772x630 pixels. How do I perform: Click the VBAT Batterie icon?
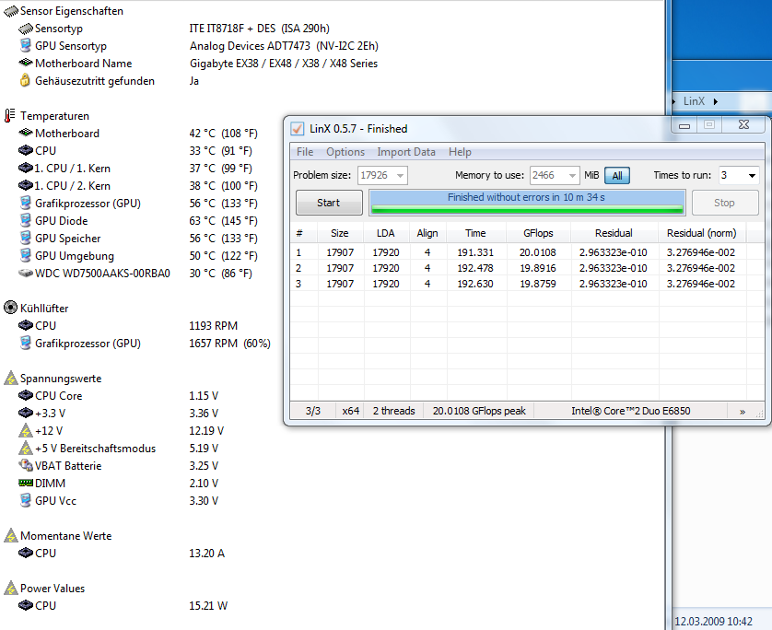(x=26, y=466)
